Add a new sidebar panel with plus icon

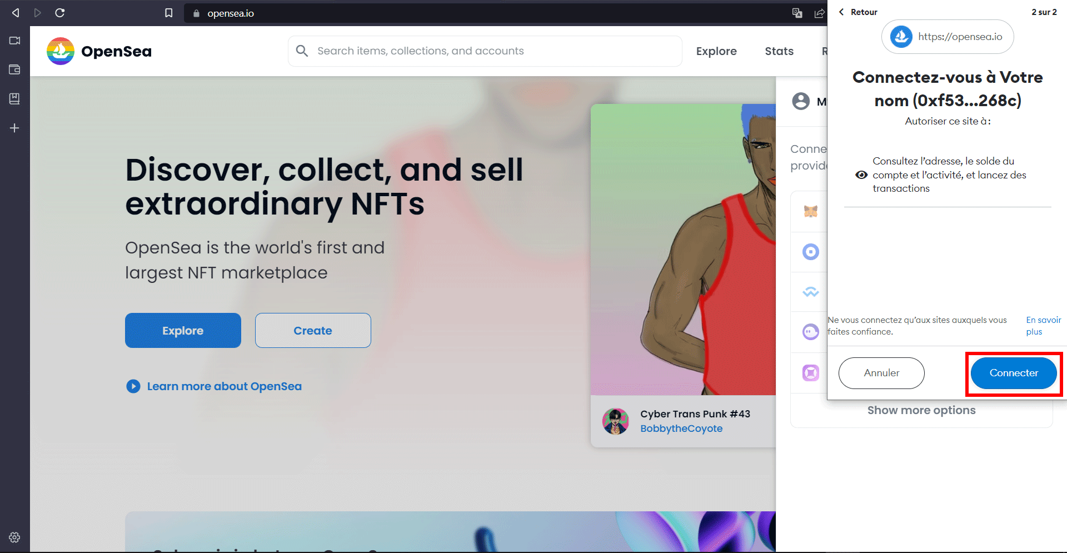tap(14, 128)
